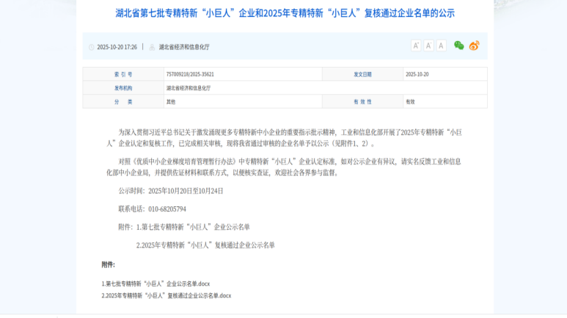Screen dimensions: 567x318
Task: Click the 有效性 value 有效
Action: pyautogui.click(x=410, y=101)
